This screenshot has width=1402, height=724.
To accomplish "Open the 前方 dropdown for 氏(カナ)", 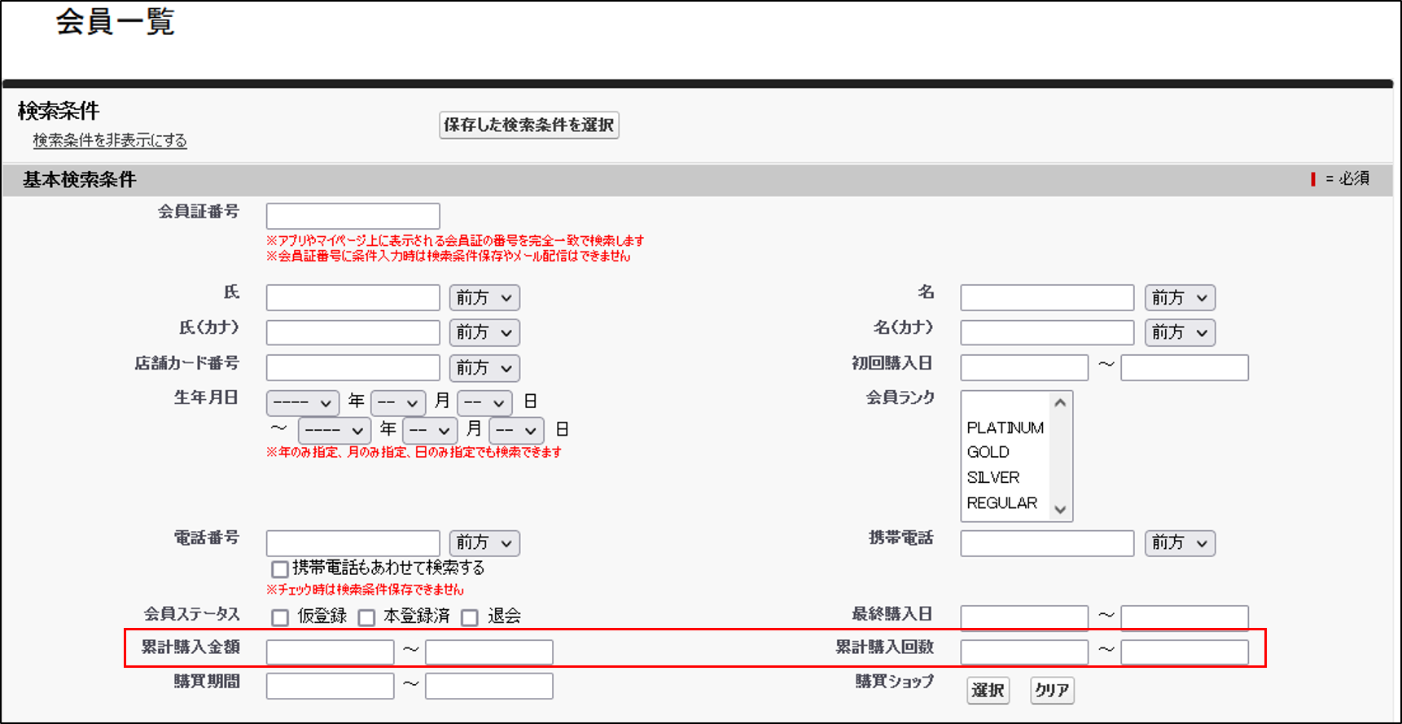I will (x=484, y=332).
